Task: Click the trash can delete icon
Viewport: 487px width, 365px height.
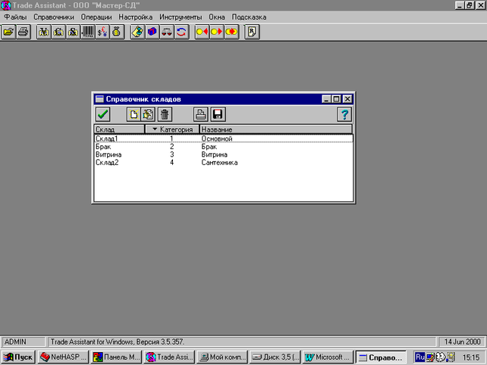Action: pyautogui.click(x=165, y=114)
